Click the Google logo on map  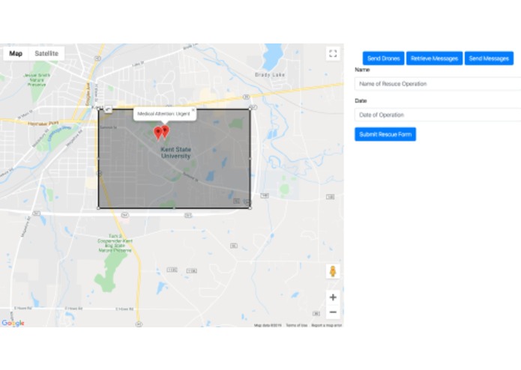click(x=13, y=323)
